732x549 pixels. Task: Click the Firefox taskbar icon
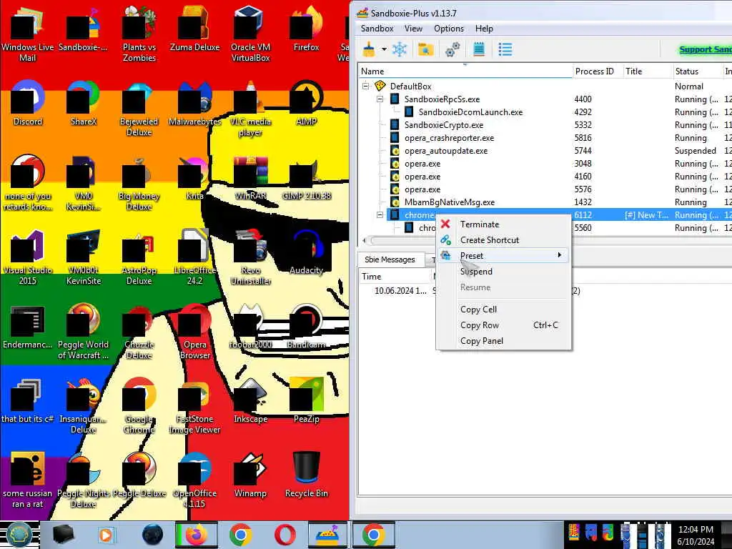[197, 535]
